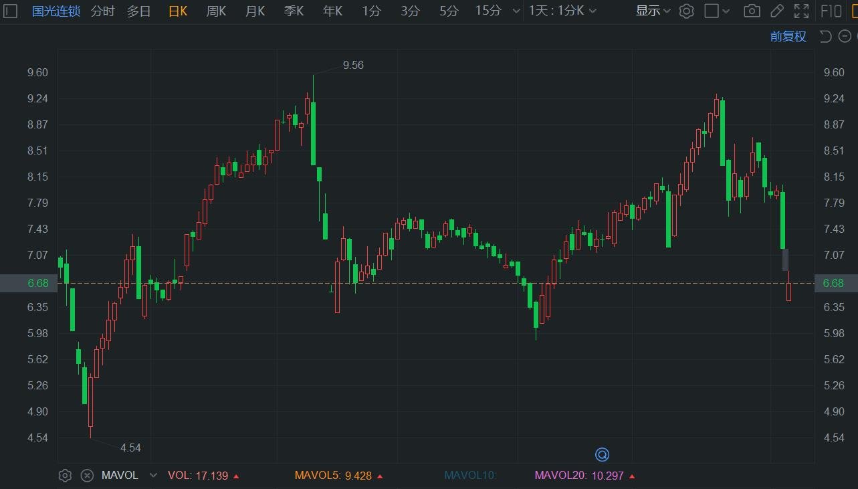Click the 4.54 low price label

pyautogui.click(x=130, y=448)
